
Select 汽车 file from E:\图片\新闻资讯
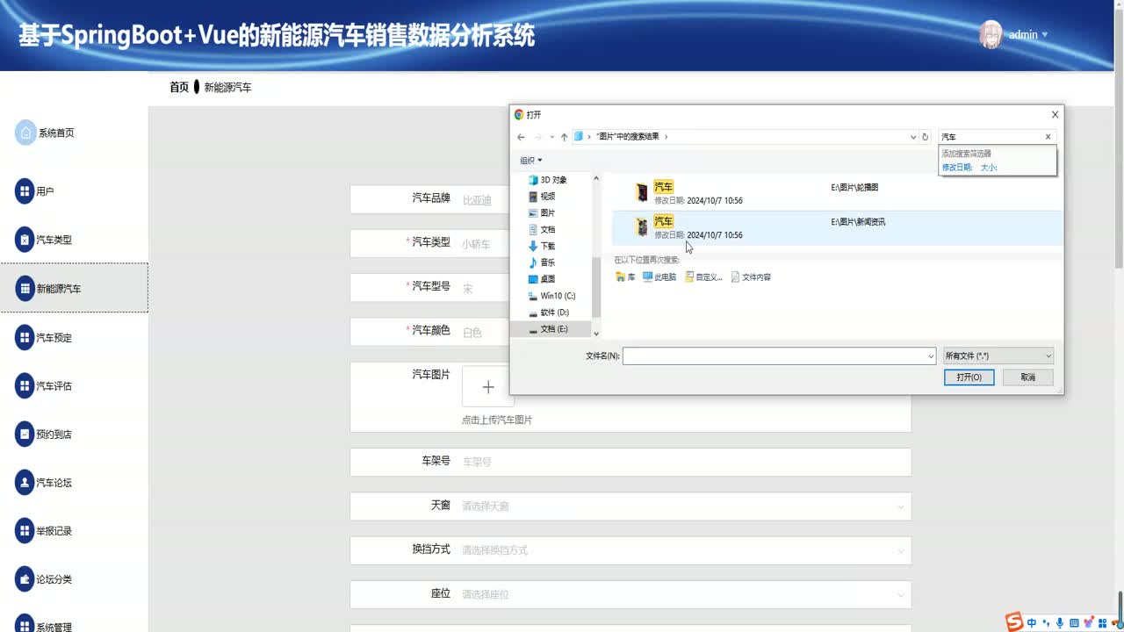click(837, 228)
